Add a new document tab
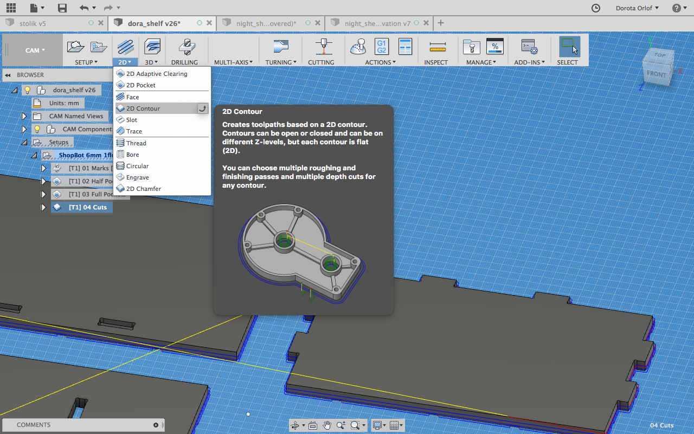The width and height of the screenshot is (694, 434). pos(441,23)
